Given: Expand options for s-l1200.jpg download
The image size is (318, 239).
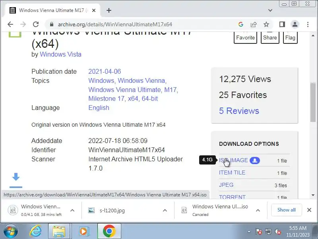Looking at the screenshot, I should click(165, 210).
